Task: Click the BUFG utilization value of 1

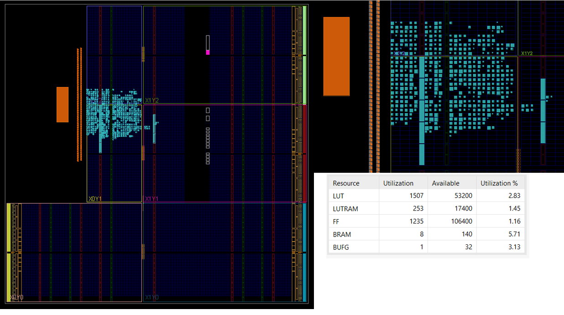Action: coord(421,247)
